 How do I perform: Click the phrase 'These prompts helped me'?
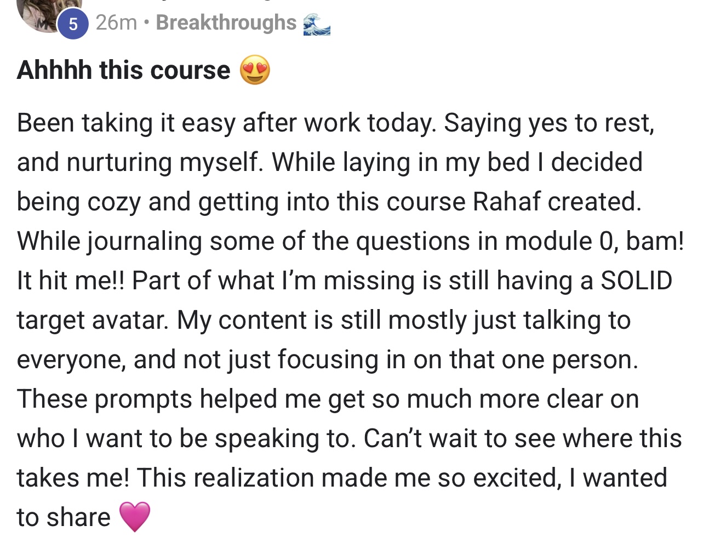click(x=169, y=399)
